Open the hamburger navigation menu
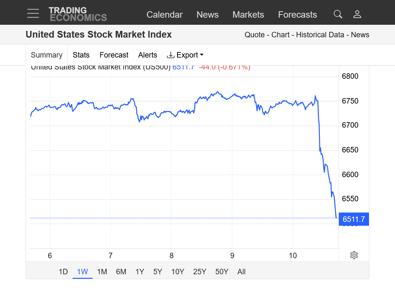 tap(33, 14)
